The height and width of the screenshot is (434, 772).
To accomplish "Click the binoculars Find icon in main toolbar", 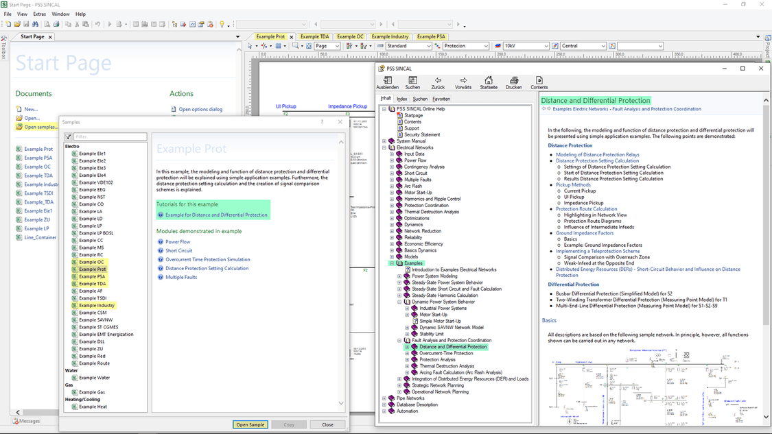I will click(x=35, y=24).
